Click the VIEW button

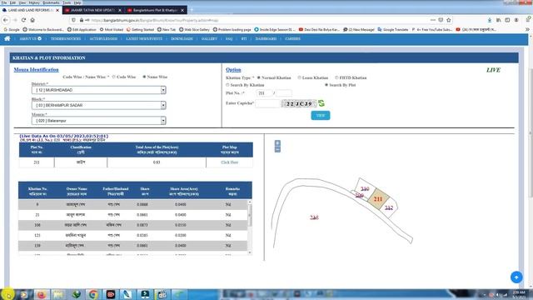pos(320,116)
